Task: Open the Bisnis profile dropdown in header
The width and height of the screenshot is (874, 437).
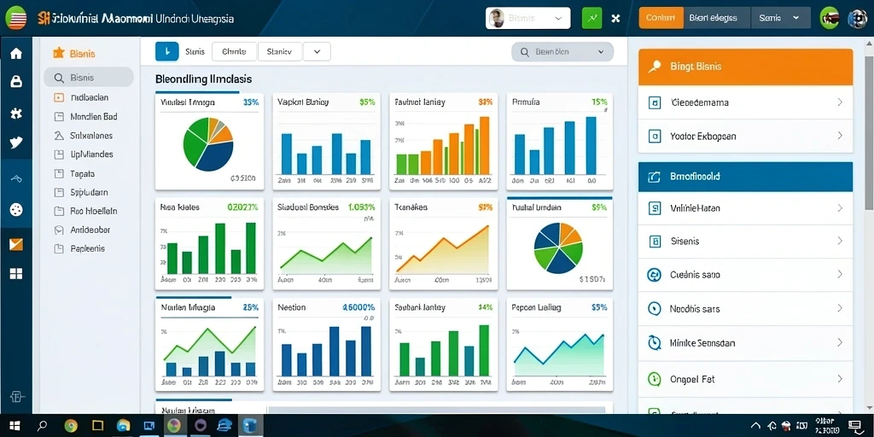Action: 527,19
